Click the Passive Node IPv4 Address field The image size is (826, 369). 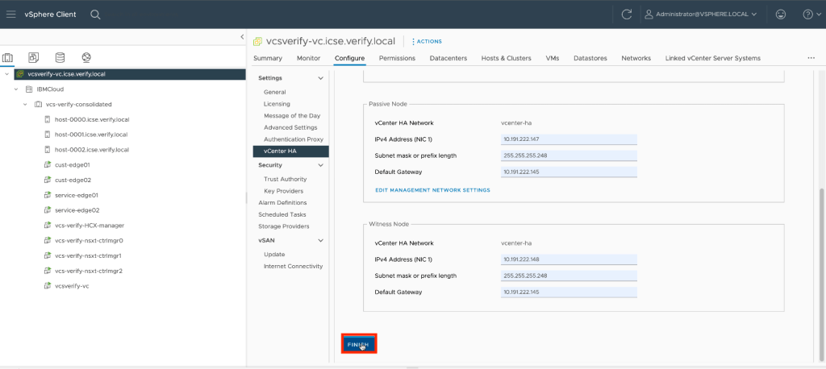569,139
